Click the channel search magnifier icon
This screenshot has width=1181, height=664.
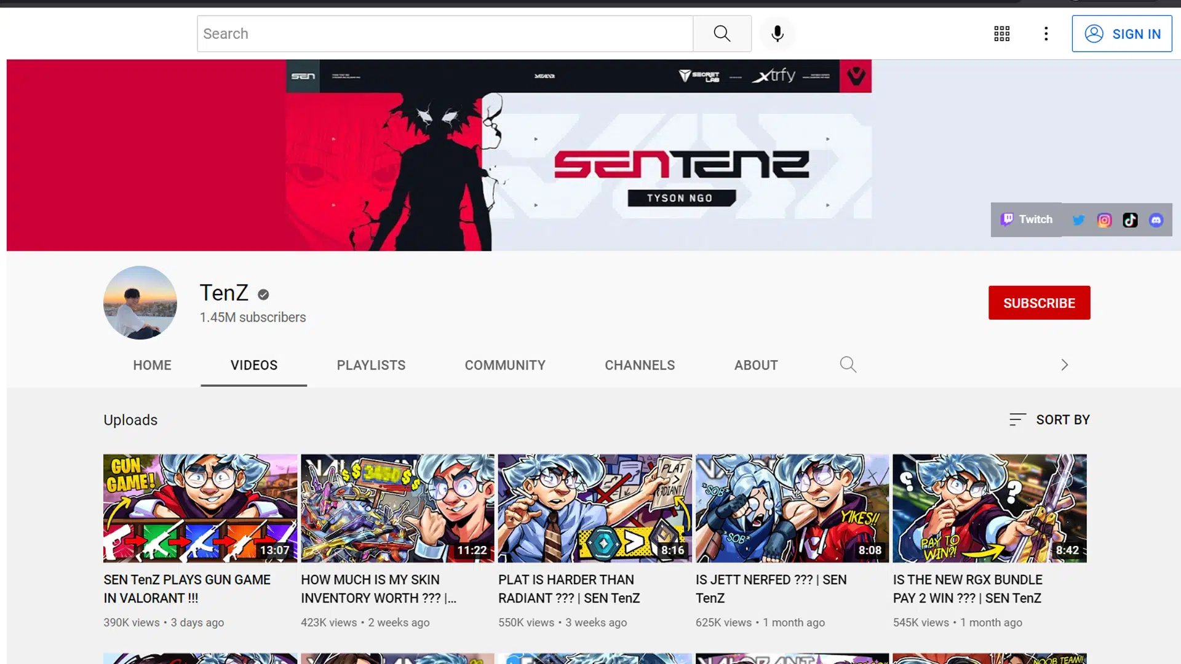click(x=848, y=365)
